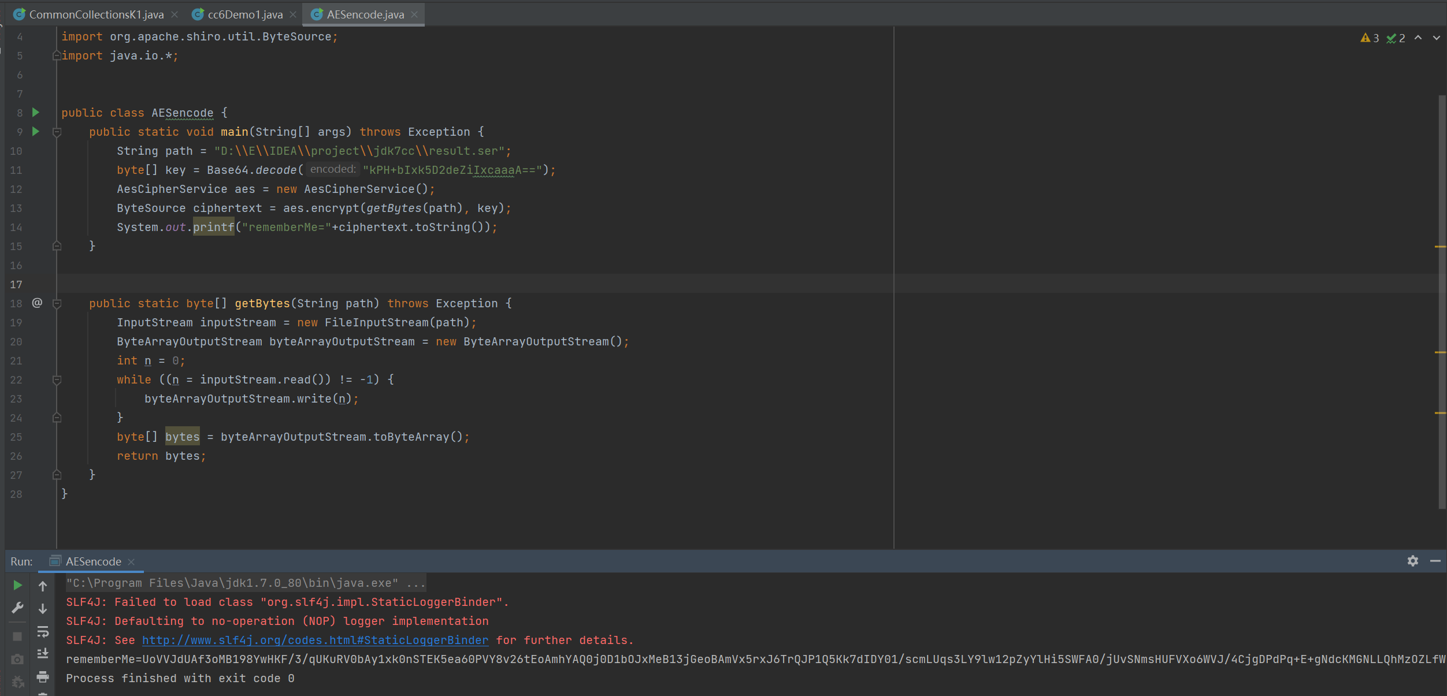
Task: Click the Attach Debugger bug icon
Action: coord(17,682)
